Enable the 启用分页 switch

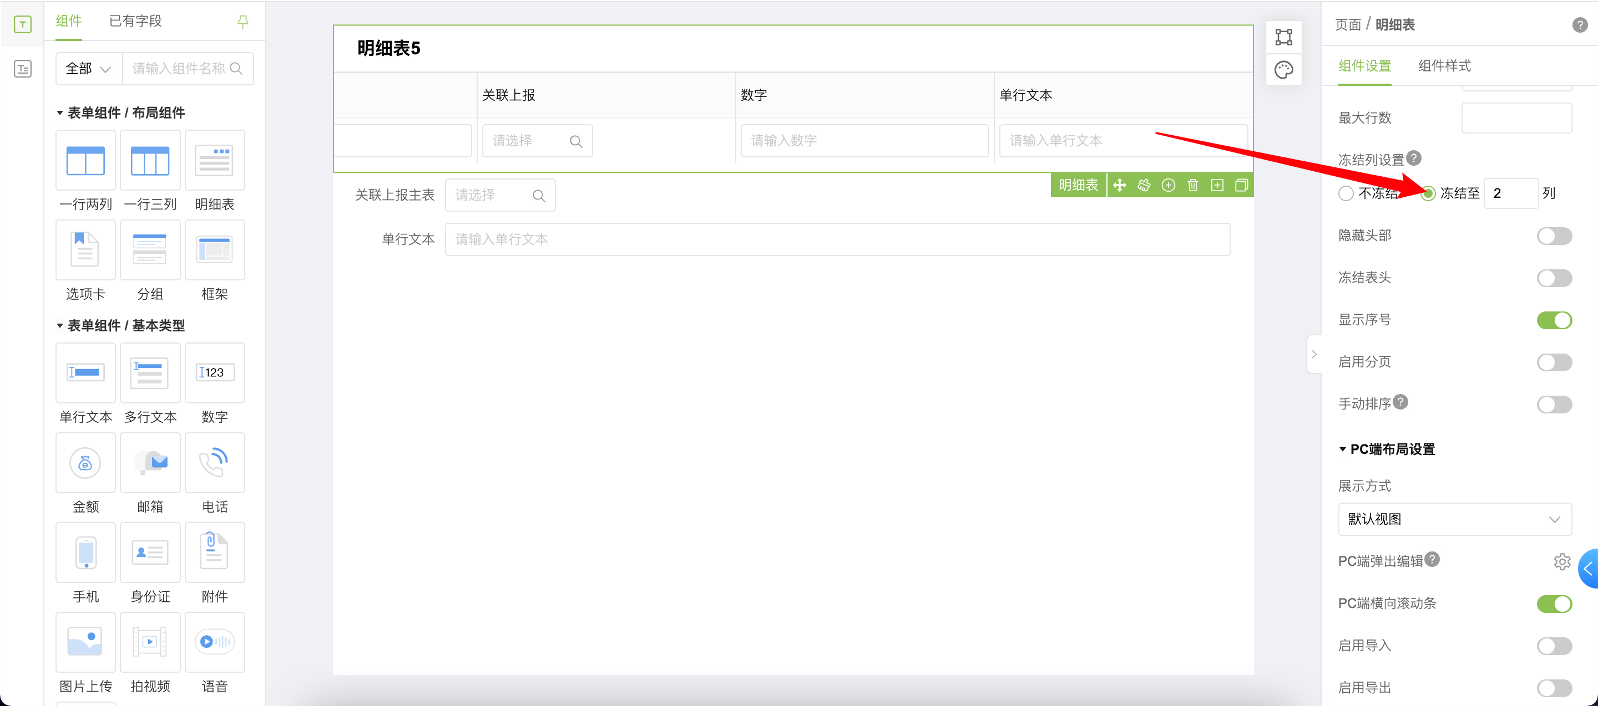coord(1554,362)
